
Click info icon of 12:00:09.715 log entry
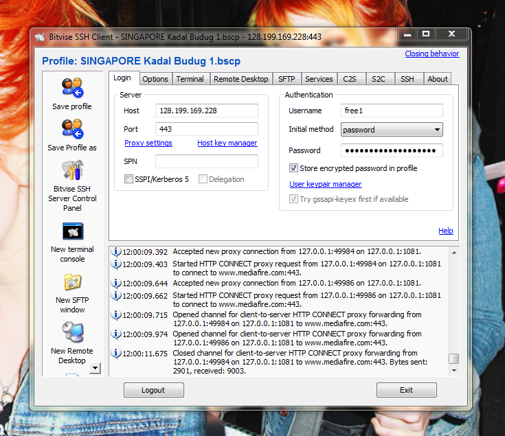[116, 314]
